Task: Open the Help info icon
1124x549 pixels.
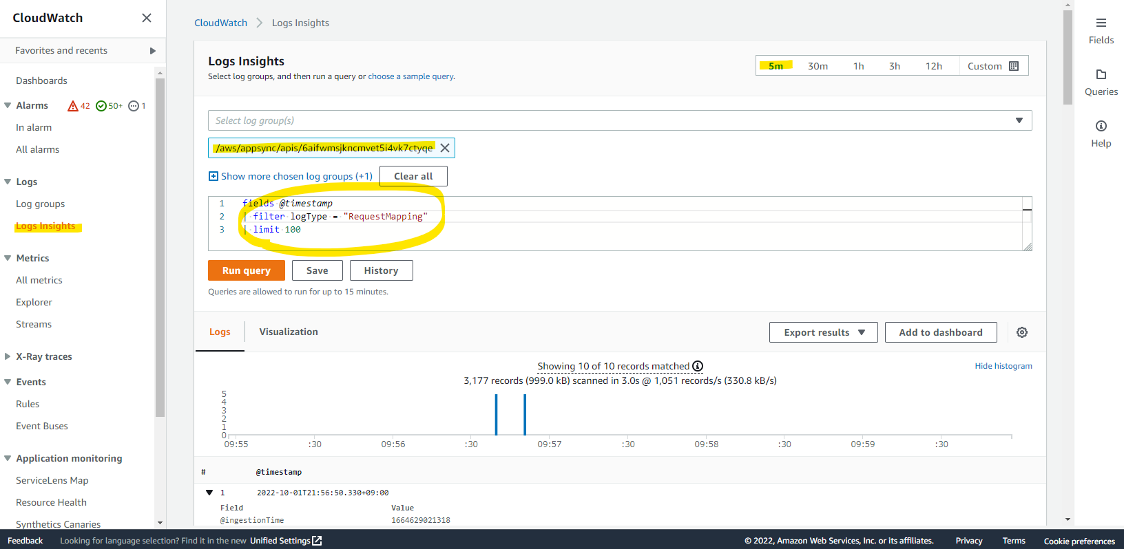Action: pyautogui.click(x=1101, y=126)
